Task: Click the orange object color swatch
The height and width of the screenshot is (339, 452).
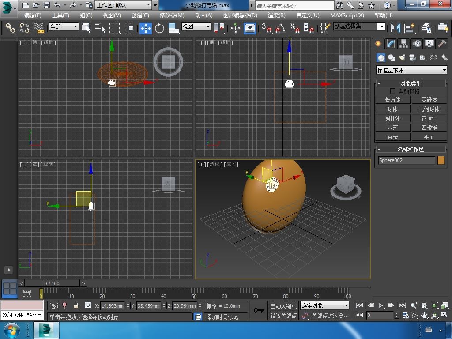Action: (441, 160)
